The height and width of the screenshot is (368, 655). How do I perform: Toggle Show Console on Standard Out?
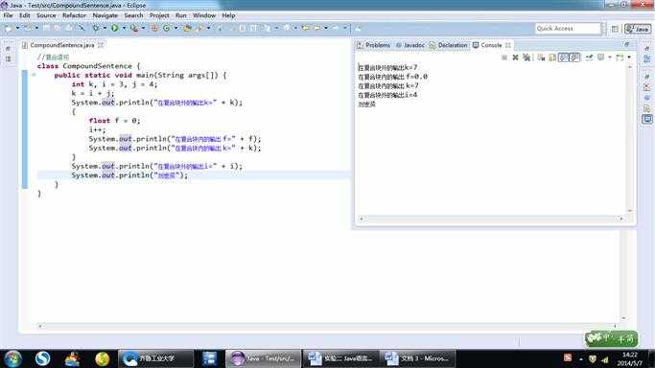pyautogui.click(x=564, y=57)
